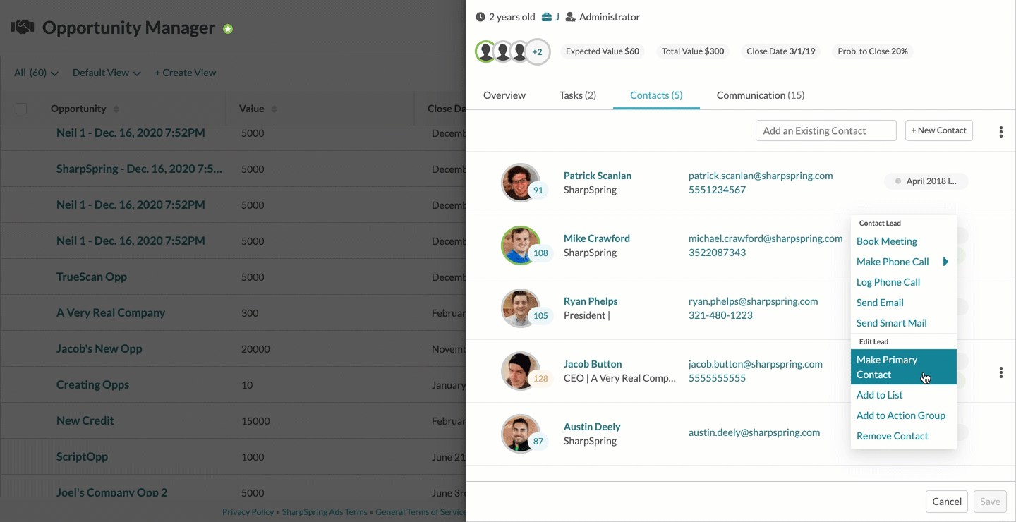Click the patrick.scanlan@sharpspring.com email
The width and height of the screenshot is (1016, 522).
tap(761, 176)
